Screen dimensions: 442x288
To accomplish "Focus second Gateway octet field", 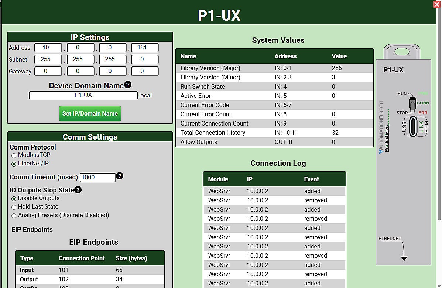I will (80, 71).
